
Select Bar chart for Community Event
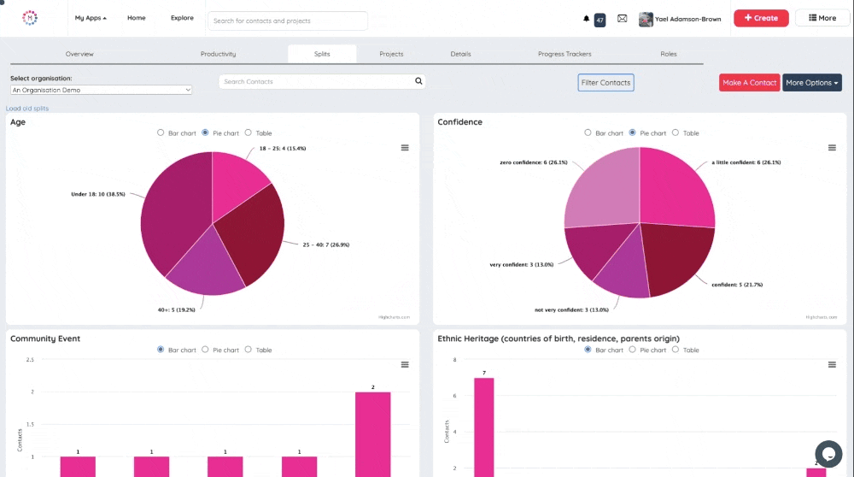161,350
